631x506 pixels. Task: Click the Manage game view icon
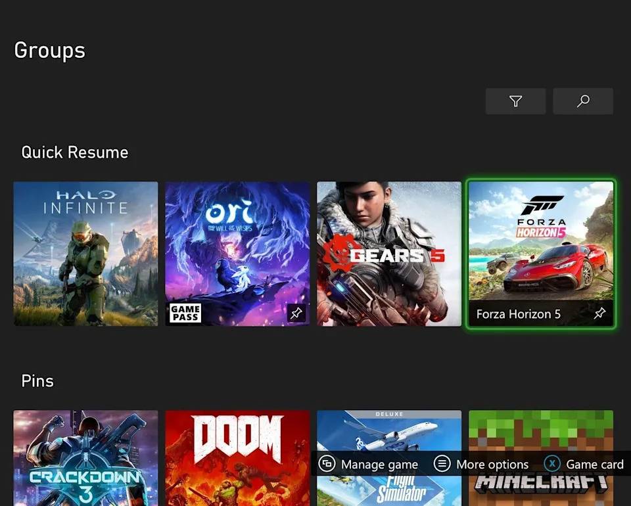tap(327, 464)
